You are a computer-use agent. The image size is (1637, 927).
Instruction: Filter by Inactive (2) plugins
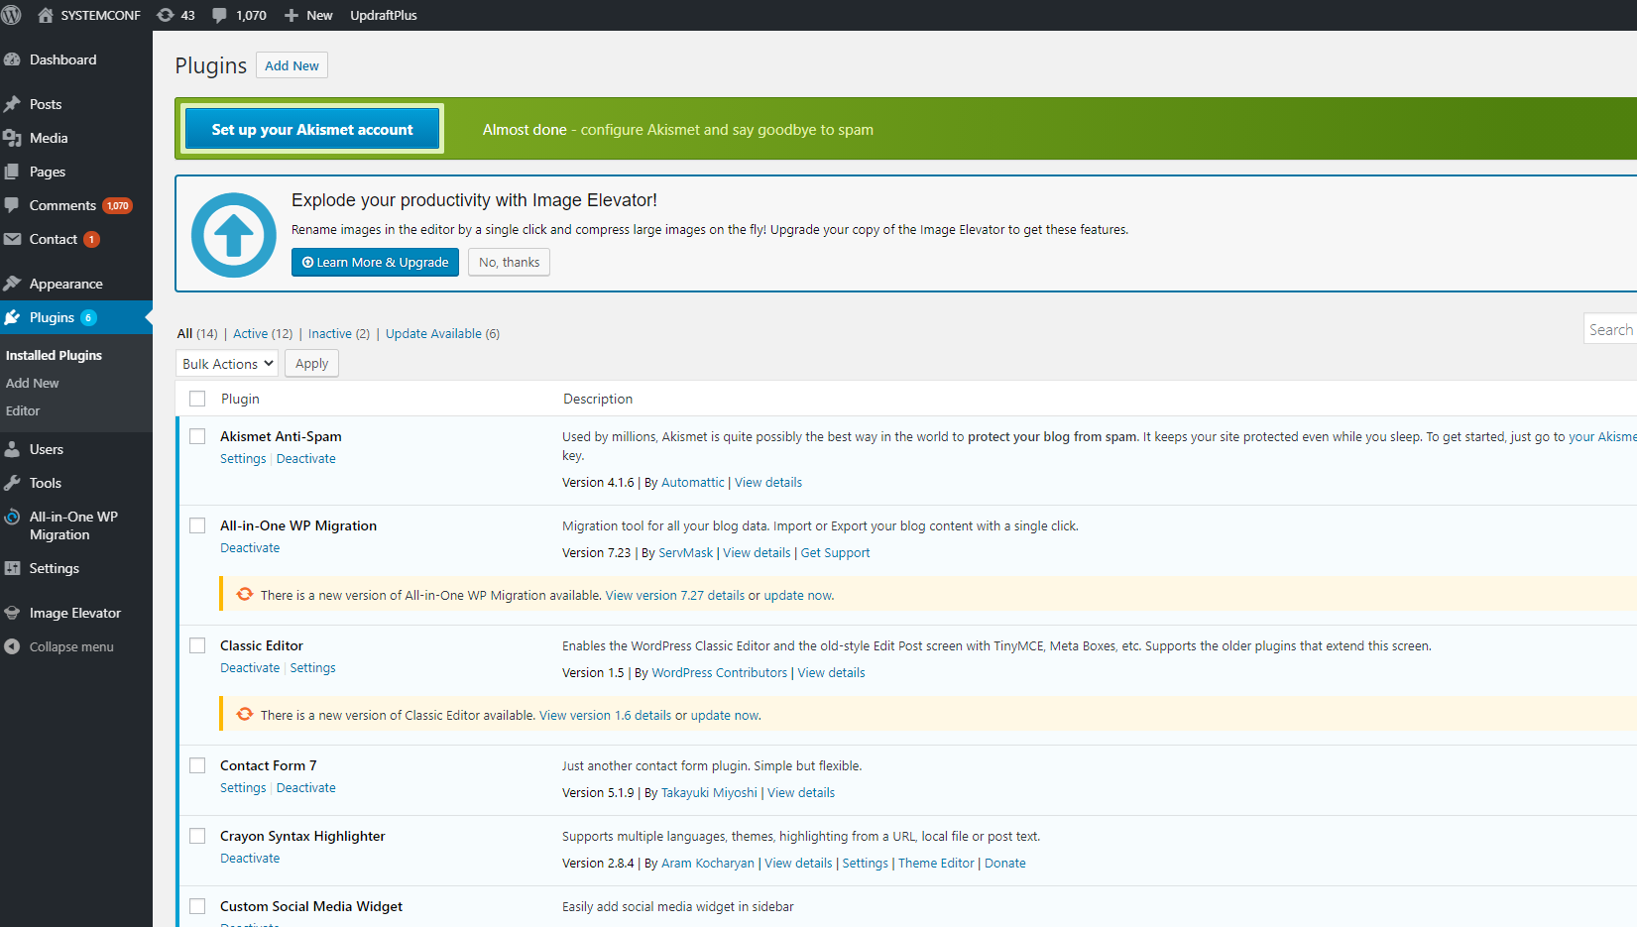click(339, 334)
